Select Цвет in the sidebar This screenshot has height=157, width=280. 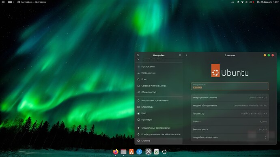click(x=159, y=113)
